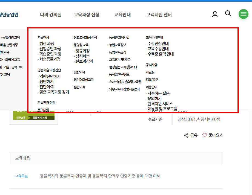This screenshot has height=195, width=252.
Task: Open the user account icon
Action: [215, 14]
